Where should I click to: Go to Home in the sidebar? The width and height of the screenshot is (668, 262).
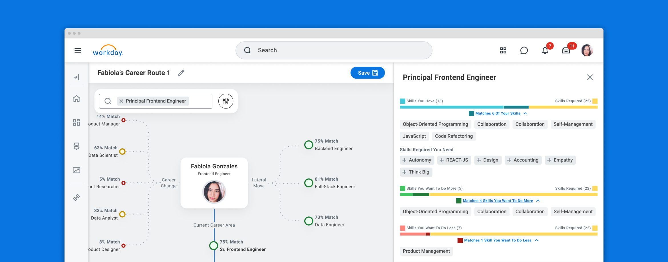point(76,99)
